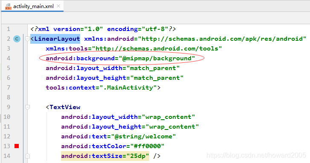
Task: Click the red color swatch on line 13
Action: tap(17, 146)
